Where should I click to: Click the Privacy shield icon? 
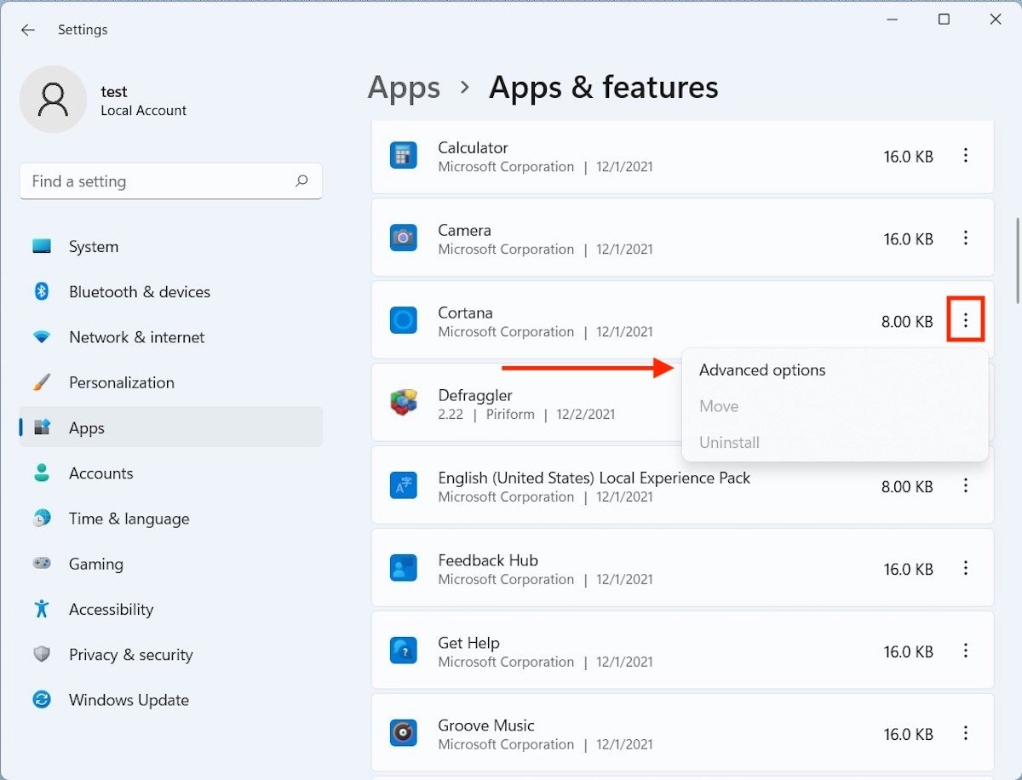pos(42,655)
